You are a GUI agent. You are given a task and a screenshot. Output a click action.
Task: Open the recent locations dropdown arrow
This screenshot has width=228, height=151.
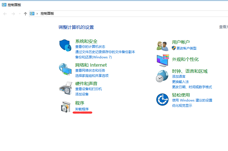click(20, 14)
